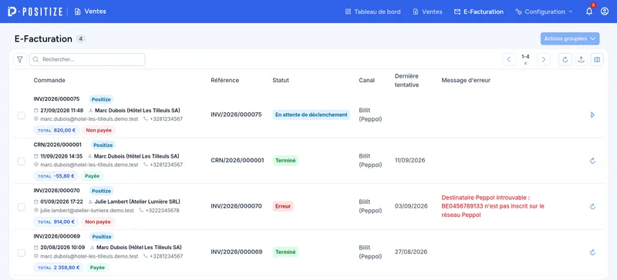Click Payée badge on CRN/2026/000001

(92, 176)
